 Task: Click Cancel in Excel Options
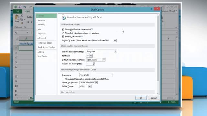click(154, 98)
